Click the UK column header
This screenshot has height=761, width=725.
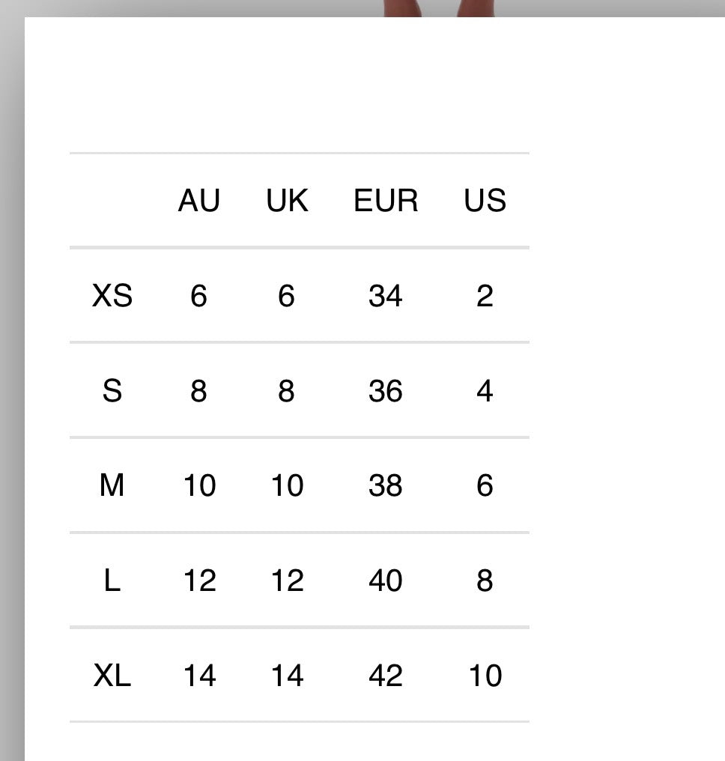point(288,200)
